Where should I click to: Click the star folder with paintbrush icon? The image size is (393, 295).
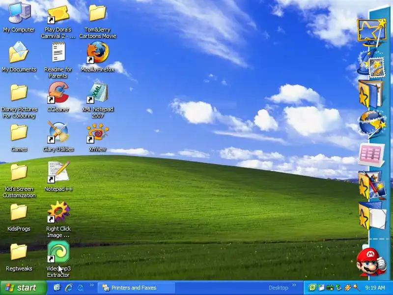click(371, 185)
